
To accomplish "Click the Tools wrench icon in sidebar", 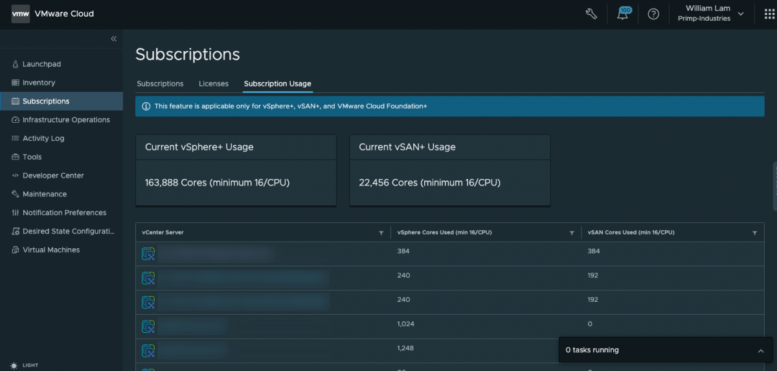I will click(16, 157).
